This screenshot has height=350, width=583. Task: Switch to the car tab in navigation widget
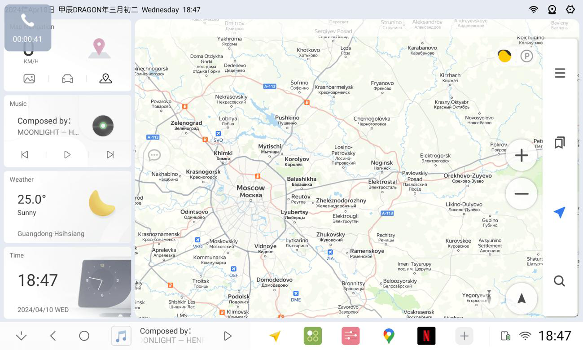pos(67,79)
